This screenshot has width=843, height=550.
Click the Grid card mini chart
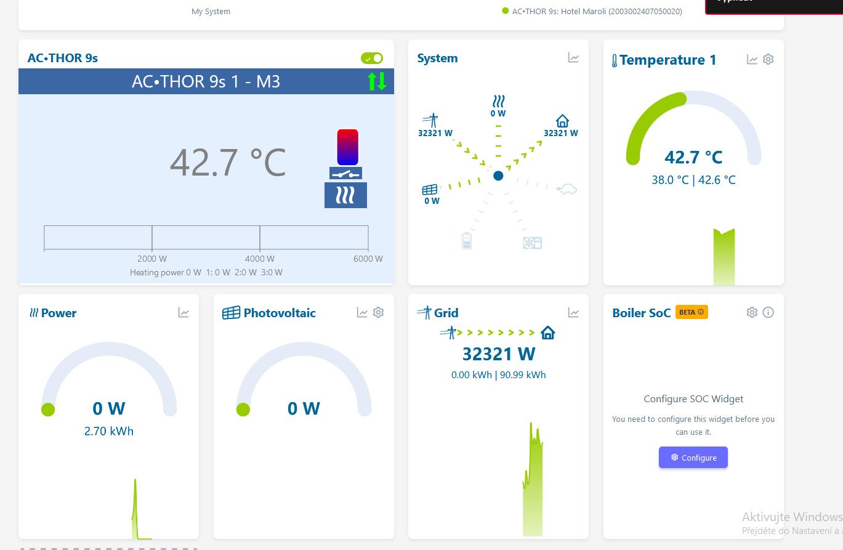[533, 479]
